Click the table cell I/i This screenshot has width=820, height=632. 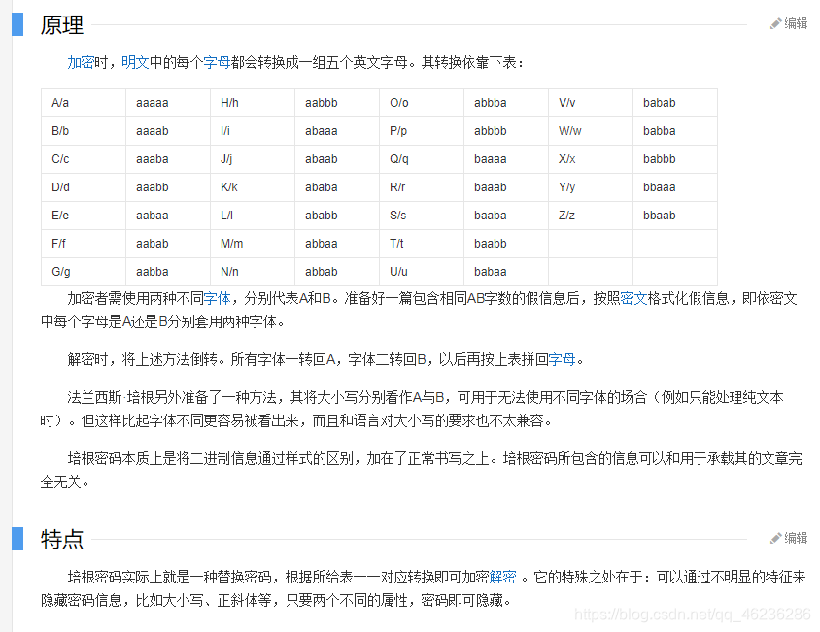point(253,131)
